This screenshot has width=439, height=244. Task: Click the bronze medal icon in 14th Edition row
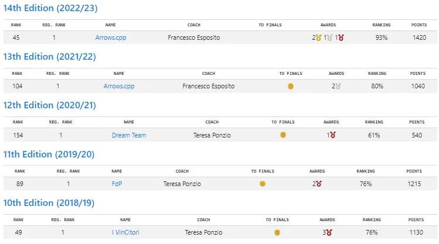click(341, 37)
